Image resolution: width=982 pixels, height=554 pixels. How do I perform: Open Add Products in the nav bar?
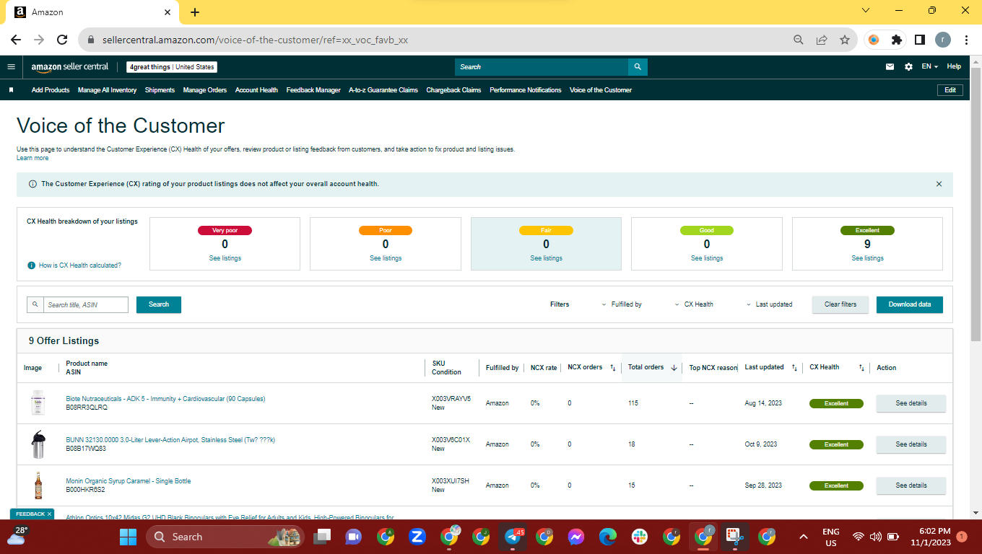[51, 90]
